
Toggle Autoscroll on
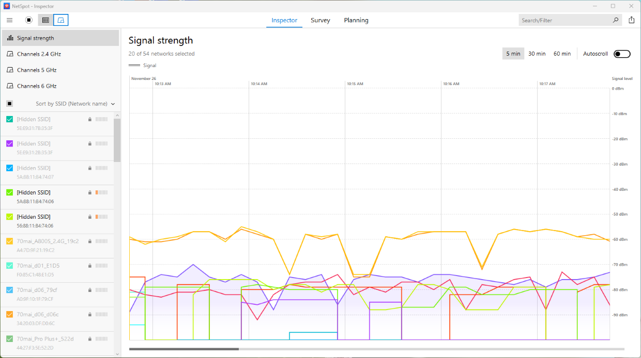coord(622,54)
